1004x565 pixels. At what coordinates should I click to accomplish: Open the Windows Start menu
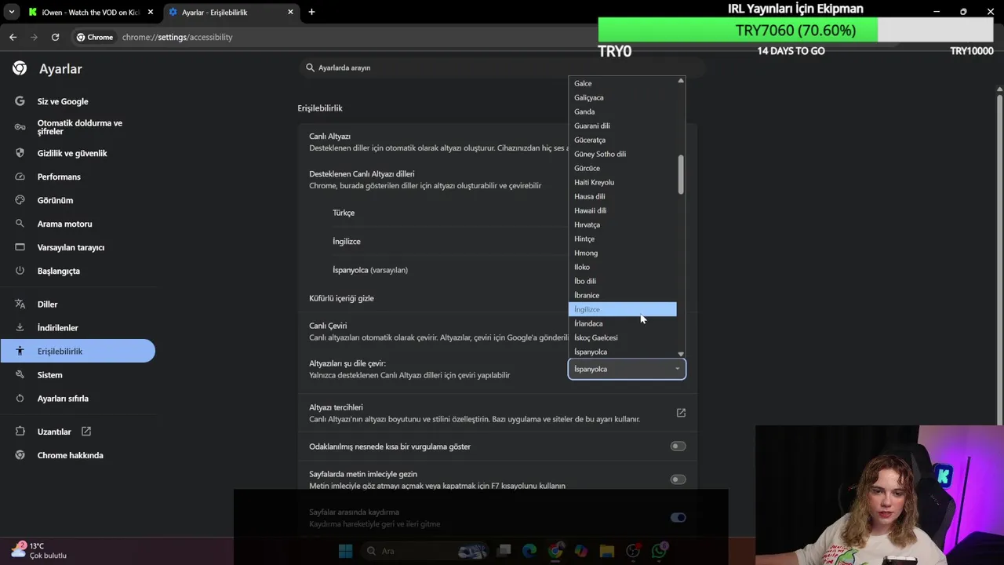(x=345, y=551)
